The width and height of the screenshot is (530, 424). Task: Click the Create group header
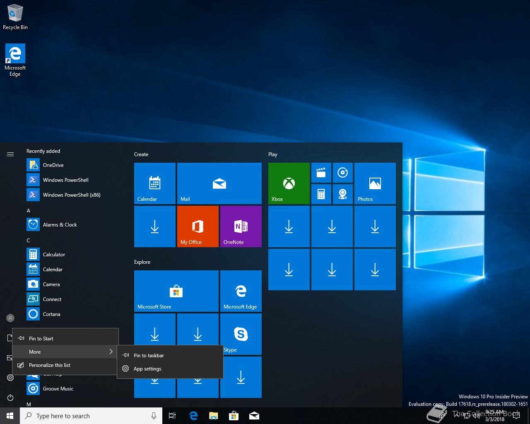141,154
